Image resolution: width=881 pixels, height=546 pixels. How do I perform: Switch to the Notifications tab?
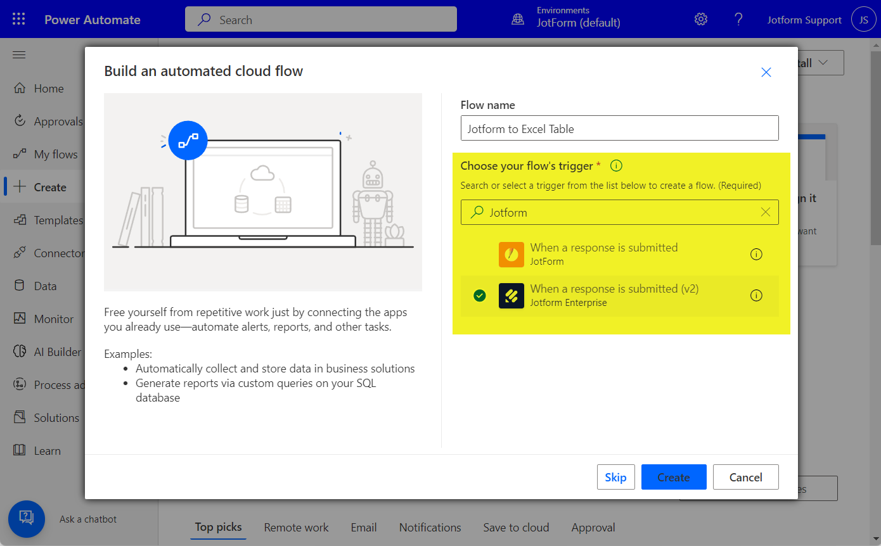430,527
